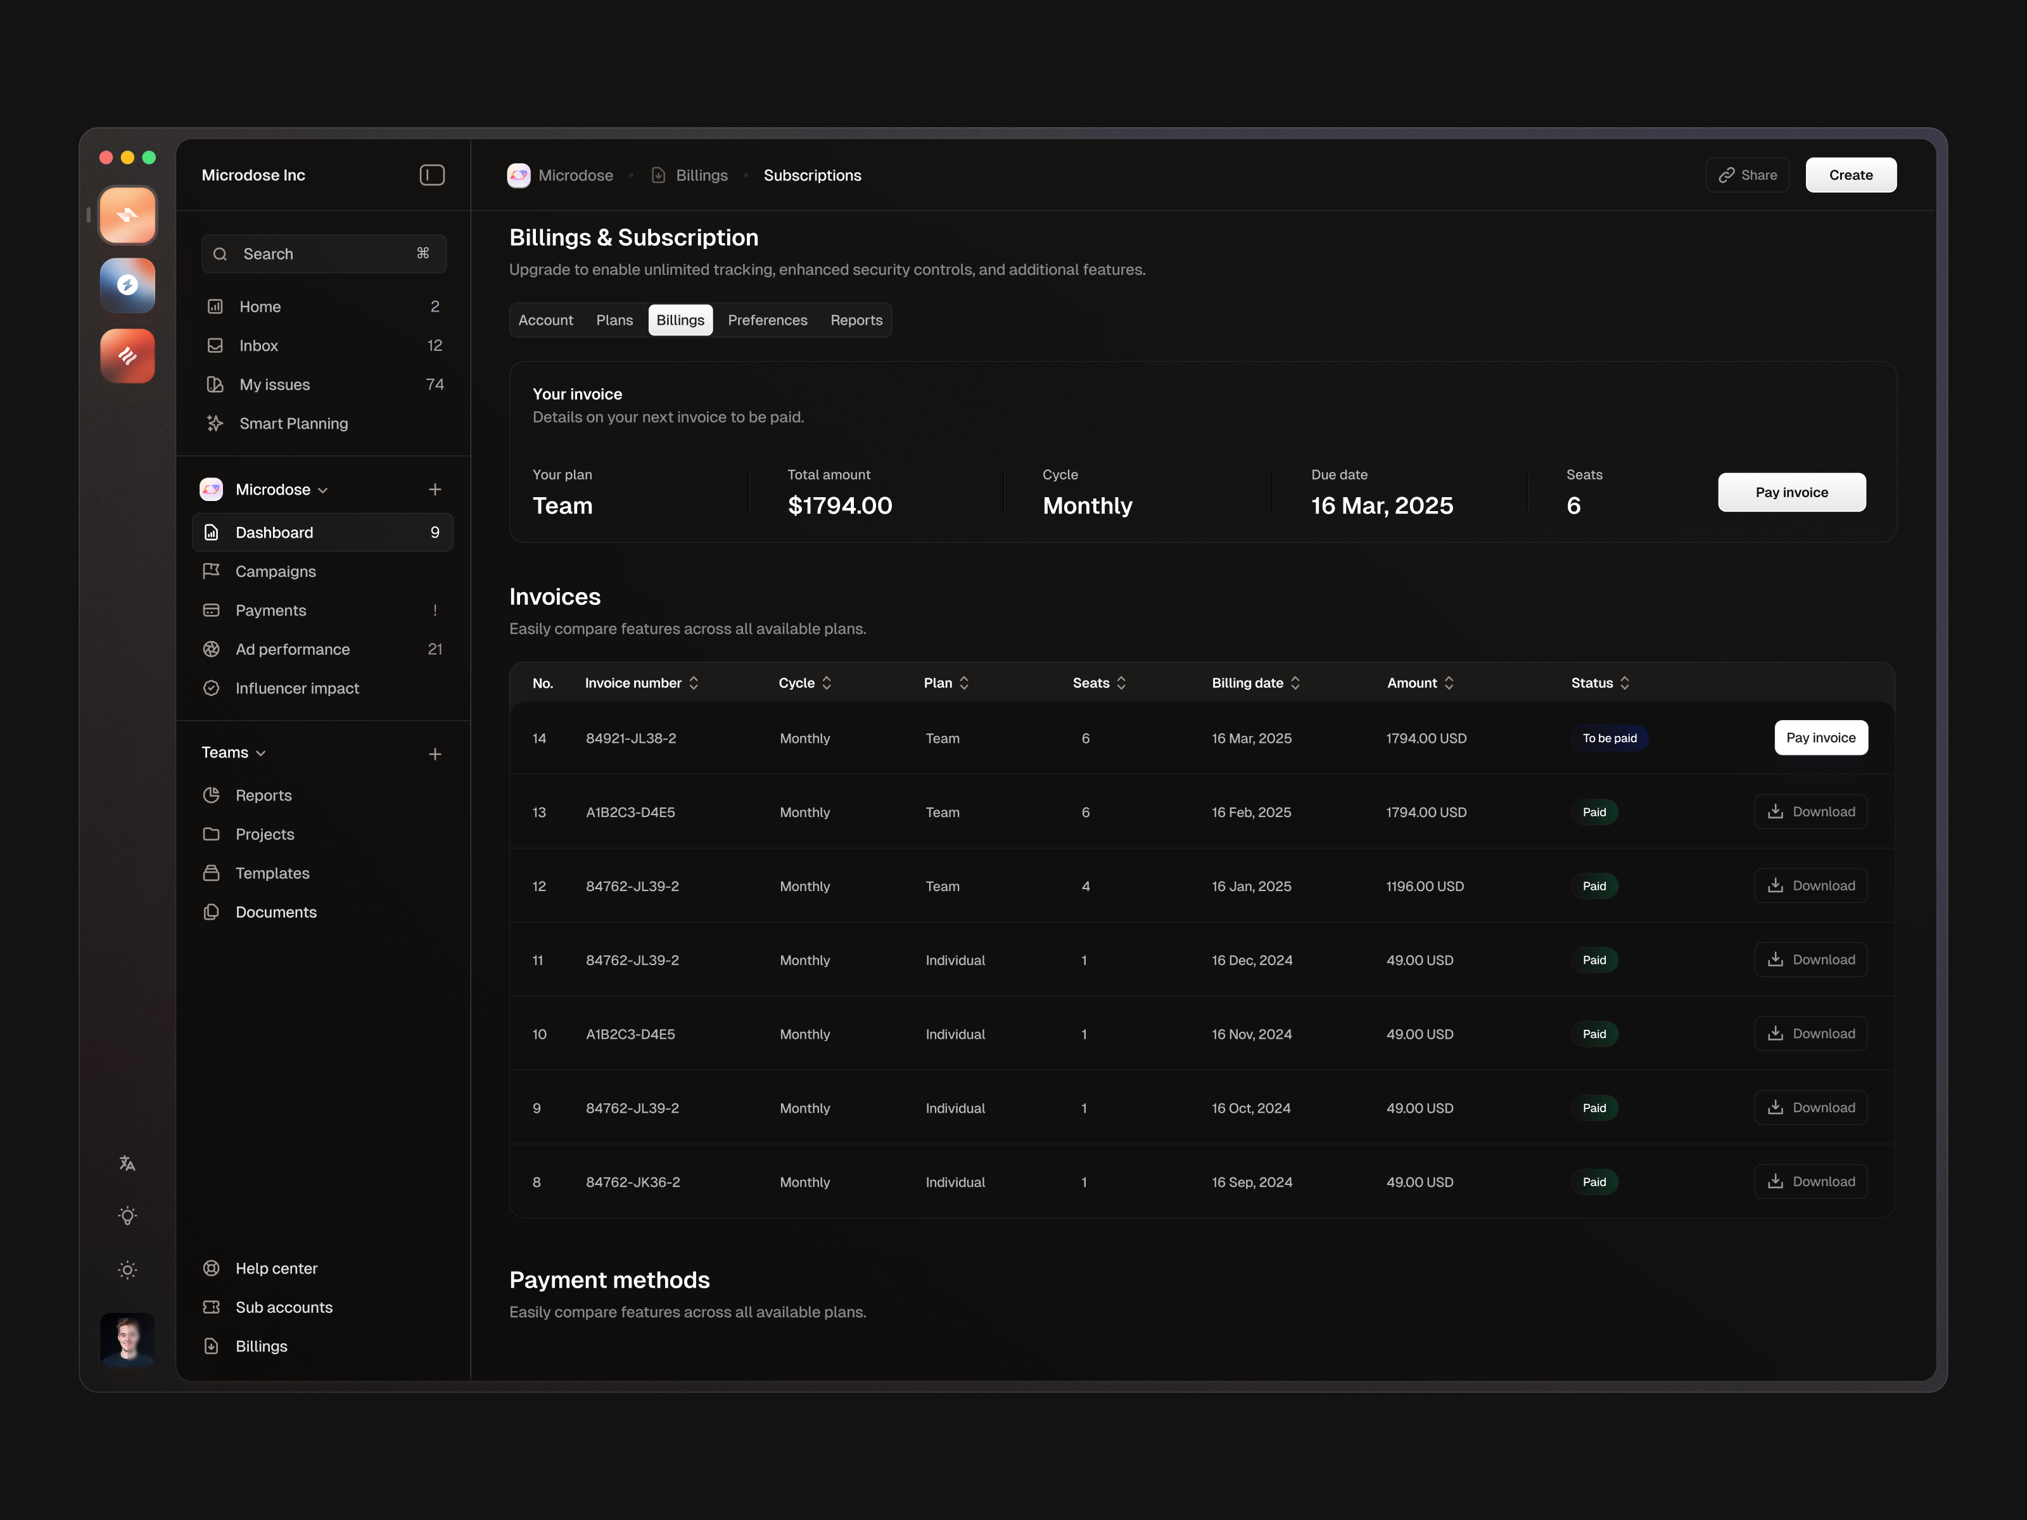Open the blue lightning workspace icon

(127, 285)
